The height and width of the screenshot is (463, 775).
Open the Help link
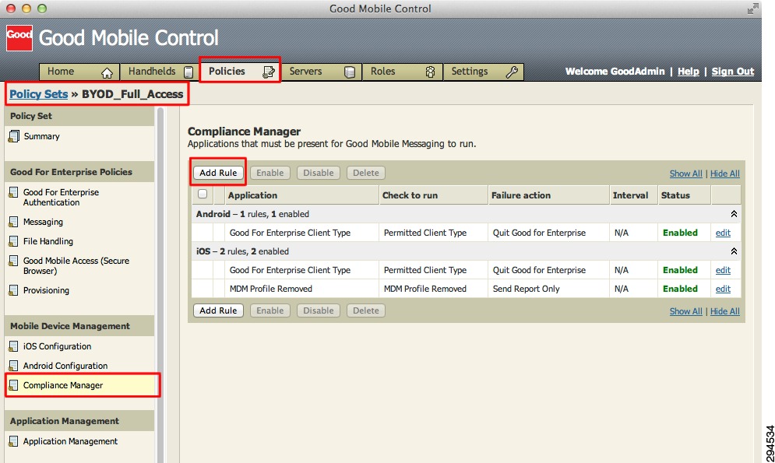688,72
